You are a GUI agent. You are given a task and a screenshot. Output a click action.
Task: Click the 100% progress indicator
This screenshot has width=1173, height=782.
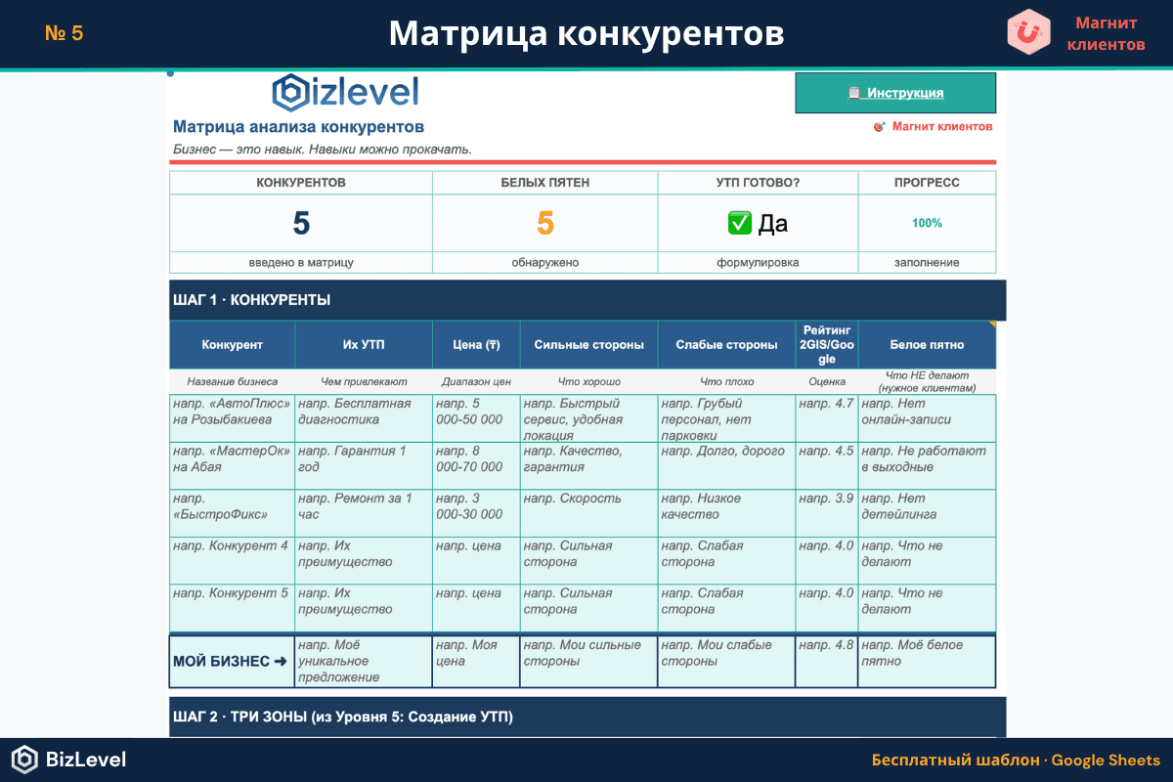(x=927, y=223)
